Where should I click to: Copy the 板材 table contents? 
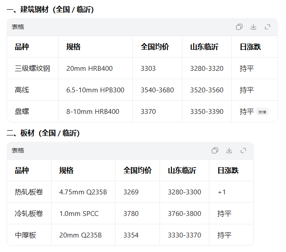pos(215,150)
